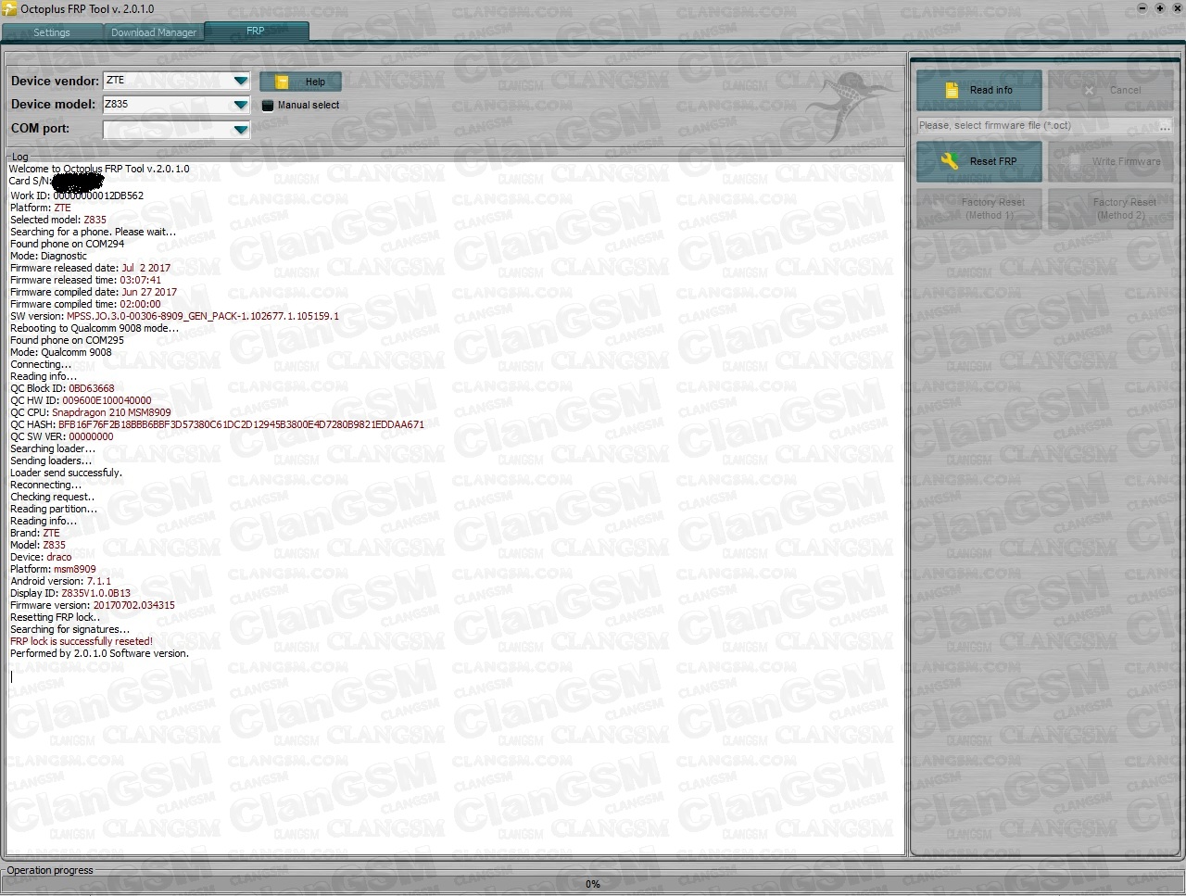
Task: Expand the Device model dropdown arrow
Action: [241, 105]
